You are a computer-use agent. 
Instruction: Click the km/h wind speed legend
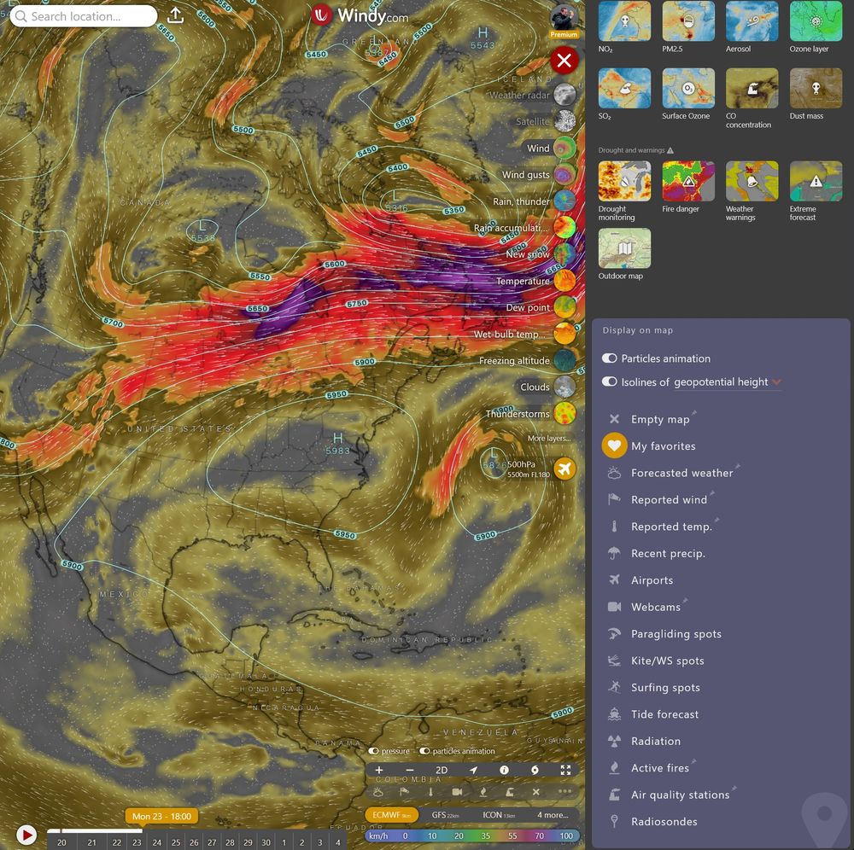(x=472, y=835)
